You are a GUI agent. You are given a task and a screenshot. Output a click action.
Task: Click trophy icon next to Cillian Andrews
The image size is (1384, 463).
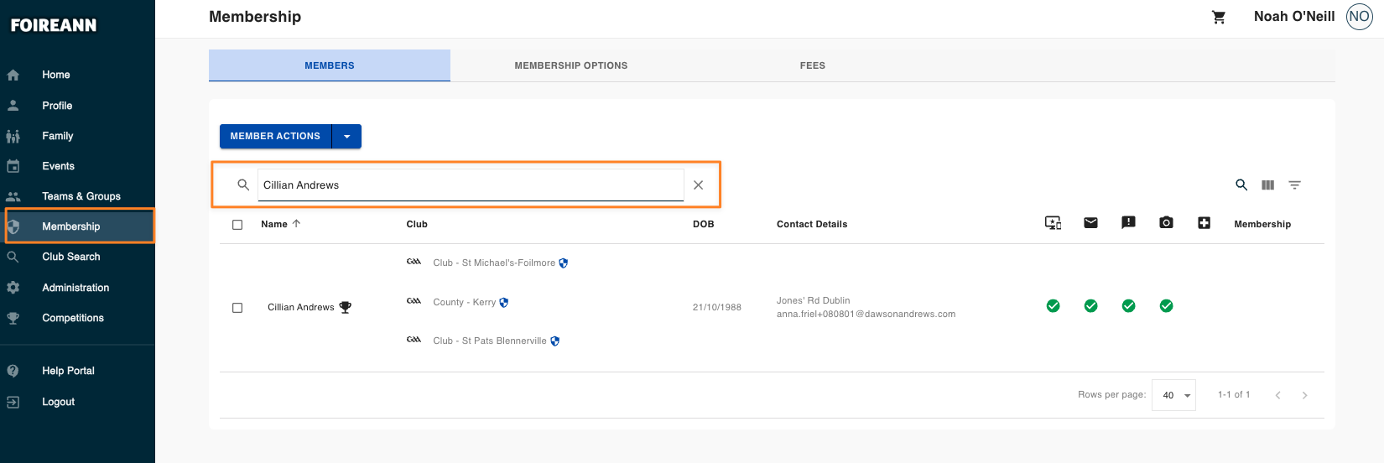pos(345,308)
